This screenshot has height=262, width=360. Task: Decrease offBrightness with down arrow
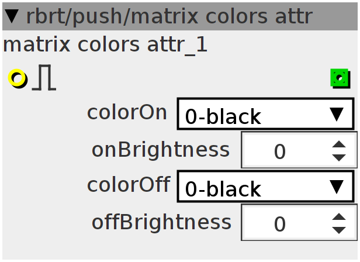click(339, 230)
